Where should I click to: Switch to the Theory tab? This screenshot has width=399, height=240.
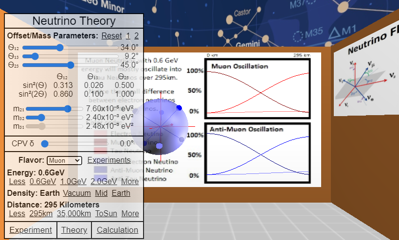[74, 230]
